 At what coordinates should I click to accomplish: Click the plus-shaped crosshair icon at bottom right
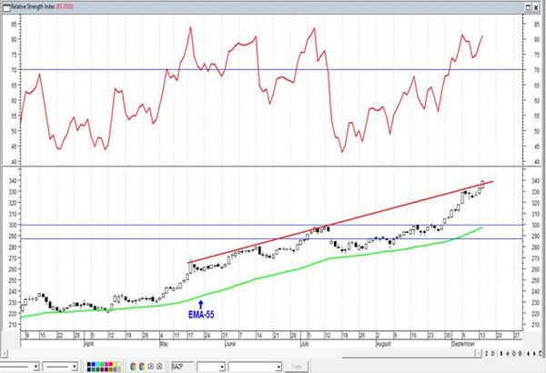(x=508, y=354)
